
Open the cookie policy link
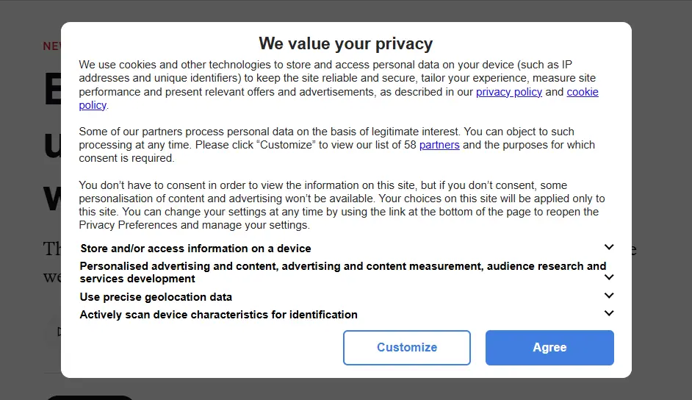(x=583, y=92)
